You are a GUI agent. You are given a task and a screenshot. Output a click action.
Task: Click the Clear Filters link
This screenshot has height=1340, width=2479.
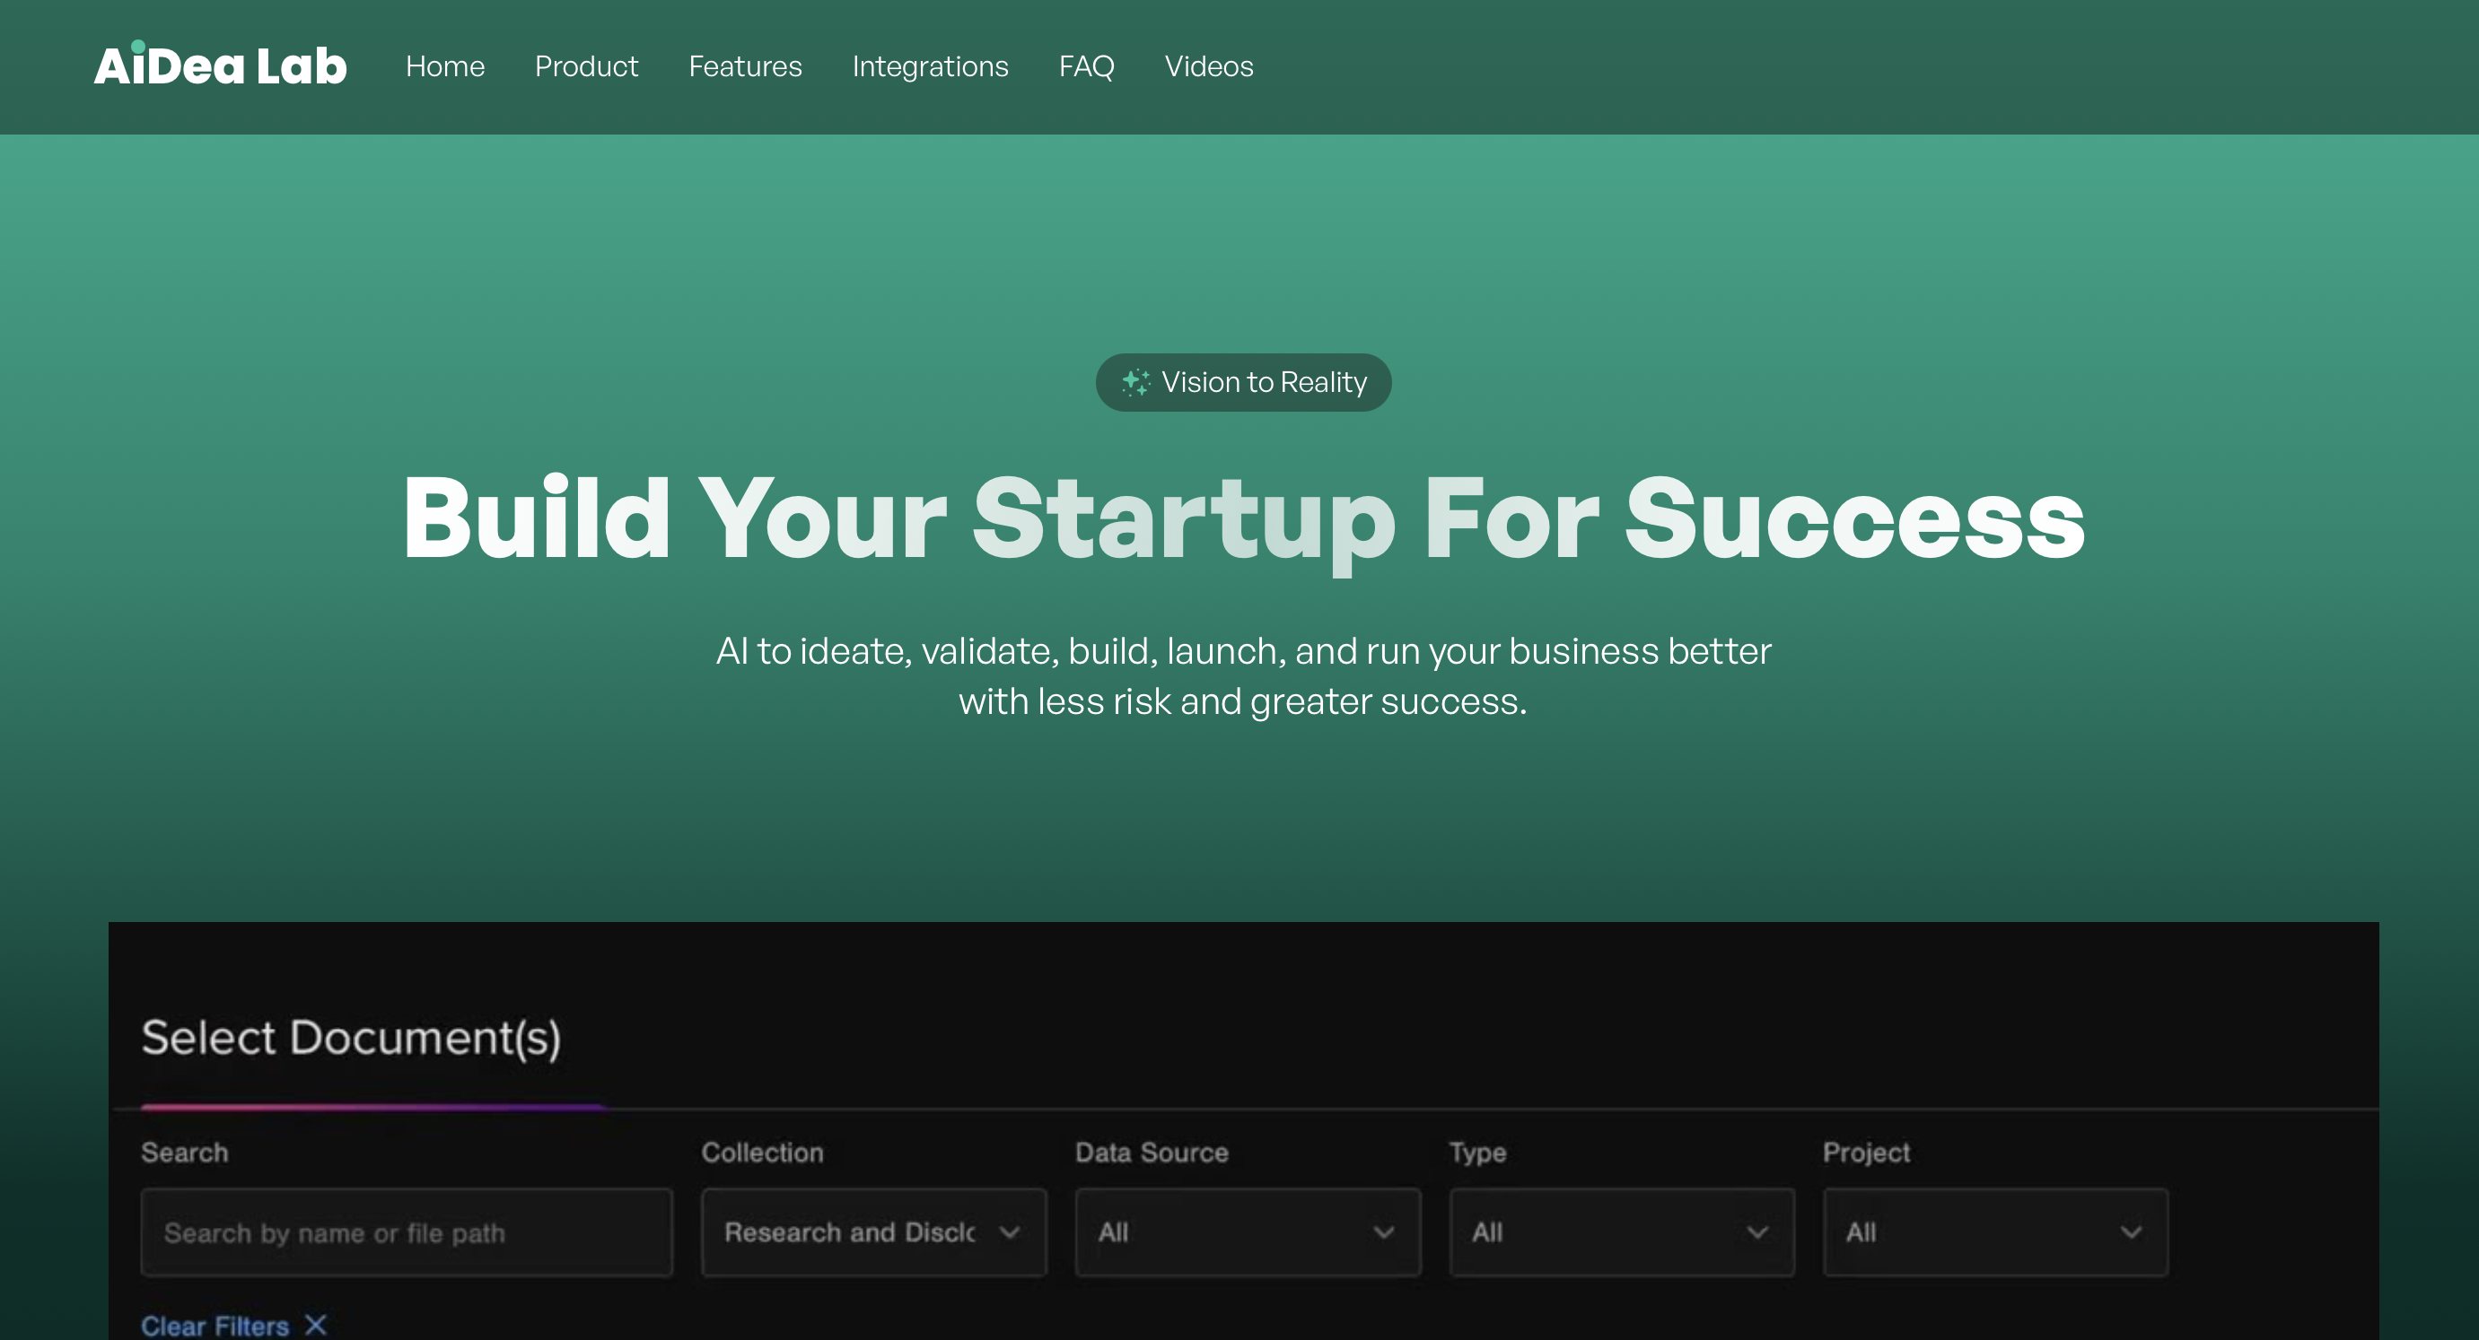pos(215,1325)
